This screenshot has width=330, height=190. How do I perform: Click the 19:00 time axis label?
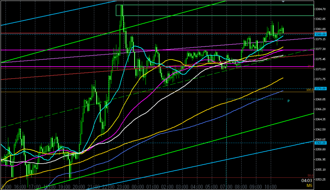(64, 187)
